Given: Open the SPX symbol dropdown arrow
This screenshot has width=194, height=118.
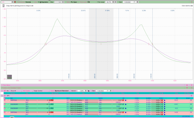Looking at the screenshot, I should tap(12, 2).
